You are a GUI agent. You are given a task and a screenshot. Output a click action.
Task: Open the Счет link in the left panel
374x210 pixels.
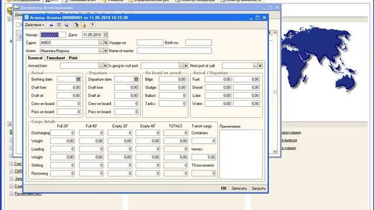click(18, 164)
